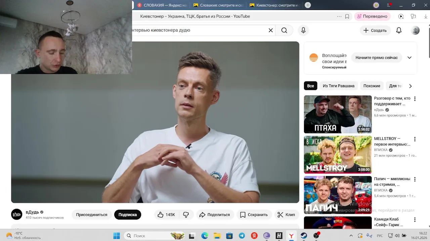Viewport: 430px width, 241px height.
Task: Create a clip with Клип button
Action: point(286,215)
